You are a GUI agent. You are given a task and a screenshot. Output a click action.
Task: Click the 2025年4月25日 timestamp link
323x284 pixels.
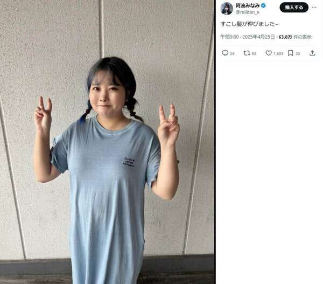click(x=258, y=37)
